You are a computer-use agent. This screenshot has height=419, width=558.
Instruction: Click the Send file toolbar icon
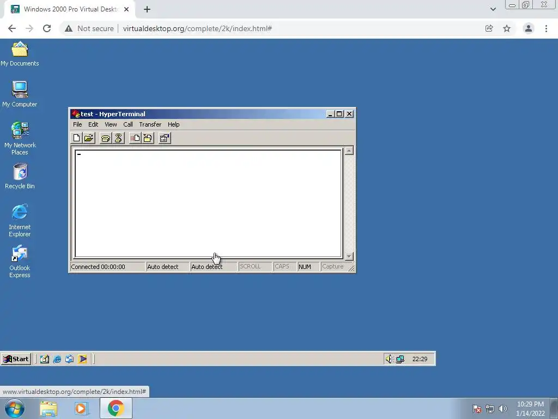click(135, 138)
